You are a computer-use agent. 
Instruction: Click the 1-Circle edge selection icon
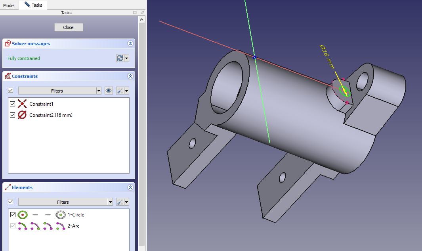click(x=23, y=215)
